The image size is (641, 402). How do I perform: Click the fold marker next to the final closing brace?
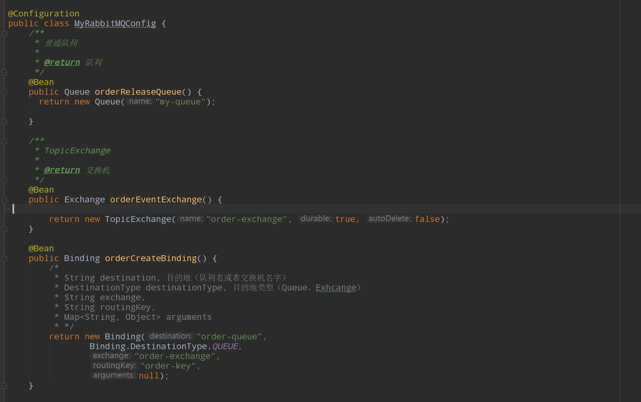pos(4,386)
